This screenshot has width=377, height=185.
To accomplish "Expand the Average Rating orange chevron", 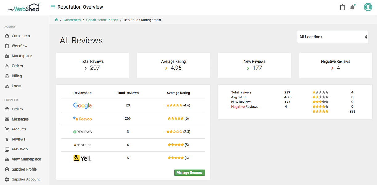I will [166, 68].
